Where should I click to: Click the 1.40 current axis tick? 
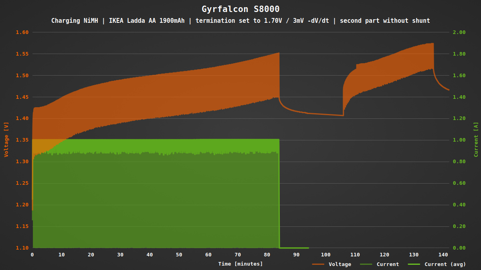click(459, 97)
